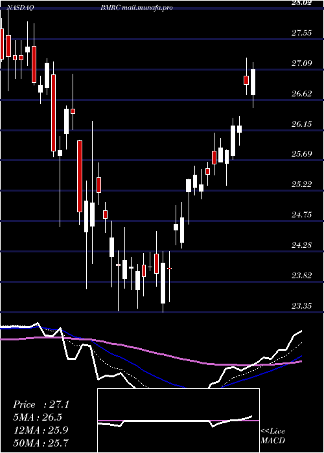Click the 23.35 price axis label
The width and height of the screenshot is (324, 453).
pyautogui.click(x=302, y=305)
